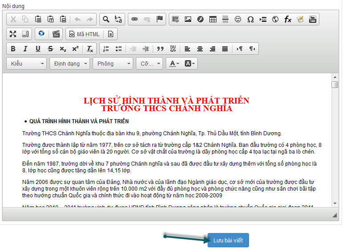Image resolution: width=343 pixels, height=250 pixels.
Task: Click Increase Indent icon
Action: tap(146, 49)
